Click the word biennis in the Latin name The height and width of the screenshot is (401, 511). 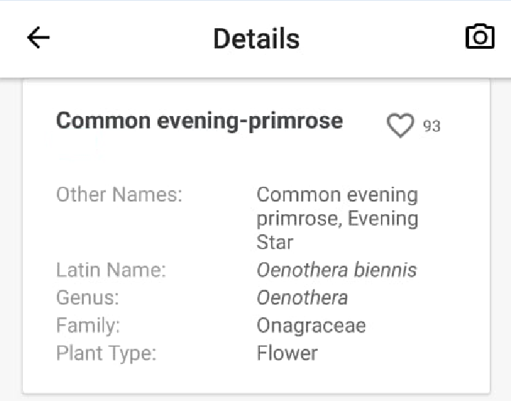tap(385, 271)
